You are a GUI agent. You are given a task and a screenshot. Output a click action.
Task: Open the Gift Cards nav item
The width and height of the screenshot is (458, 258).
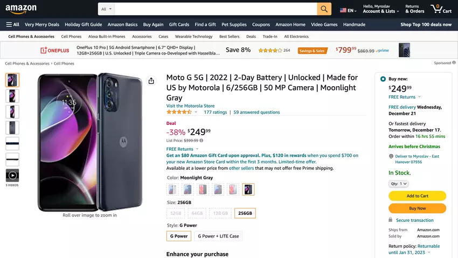tap(179, 24)
